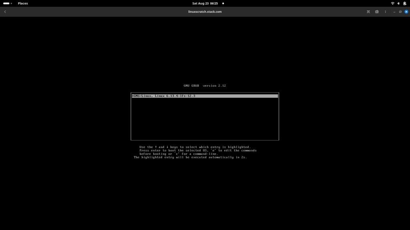The image size is (410, 230).
Task: Open the system power status icon
Action: tap(404, 3)
